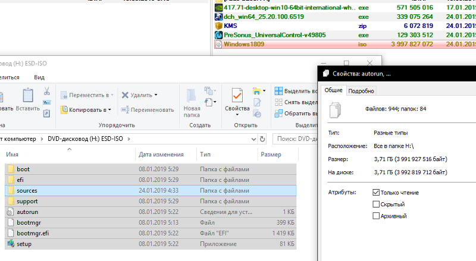Sort by the Дата изменения column header
Screen dimensions: 476x261
161,155
